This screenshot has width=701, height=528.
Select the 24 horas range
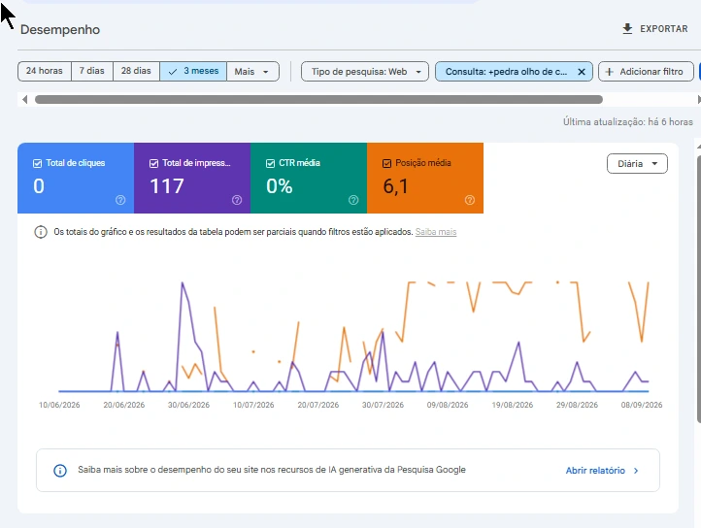click(x=45, y=71)
